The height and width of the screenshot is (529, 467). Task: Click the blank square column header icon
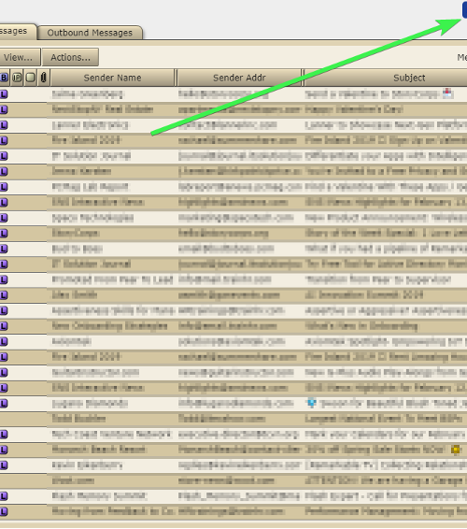click(x=30, y=78)
